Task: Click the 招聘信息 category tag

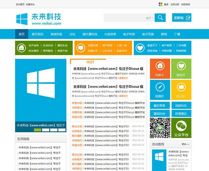Action: coord(77,112)
